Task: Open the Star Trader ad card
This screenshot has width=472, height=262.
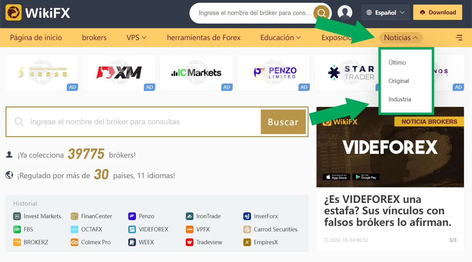Action: tap(346, 73)
